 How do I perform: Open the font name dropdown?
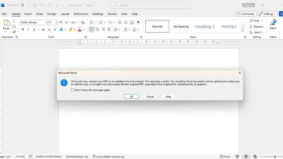pos(46,22)
